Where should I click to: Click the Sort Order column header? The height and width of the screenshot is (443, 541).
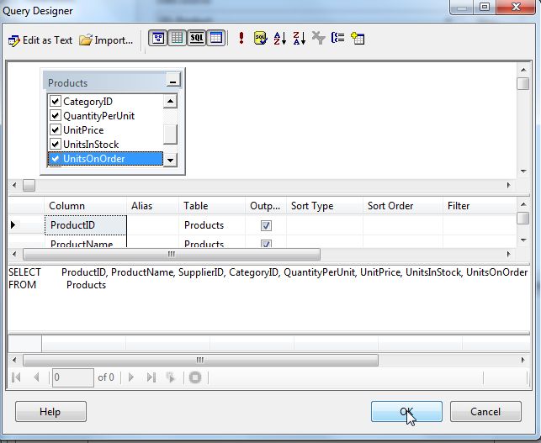403,206
